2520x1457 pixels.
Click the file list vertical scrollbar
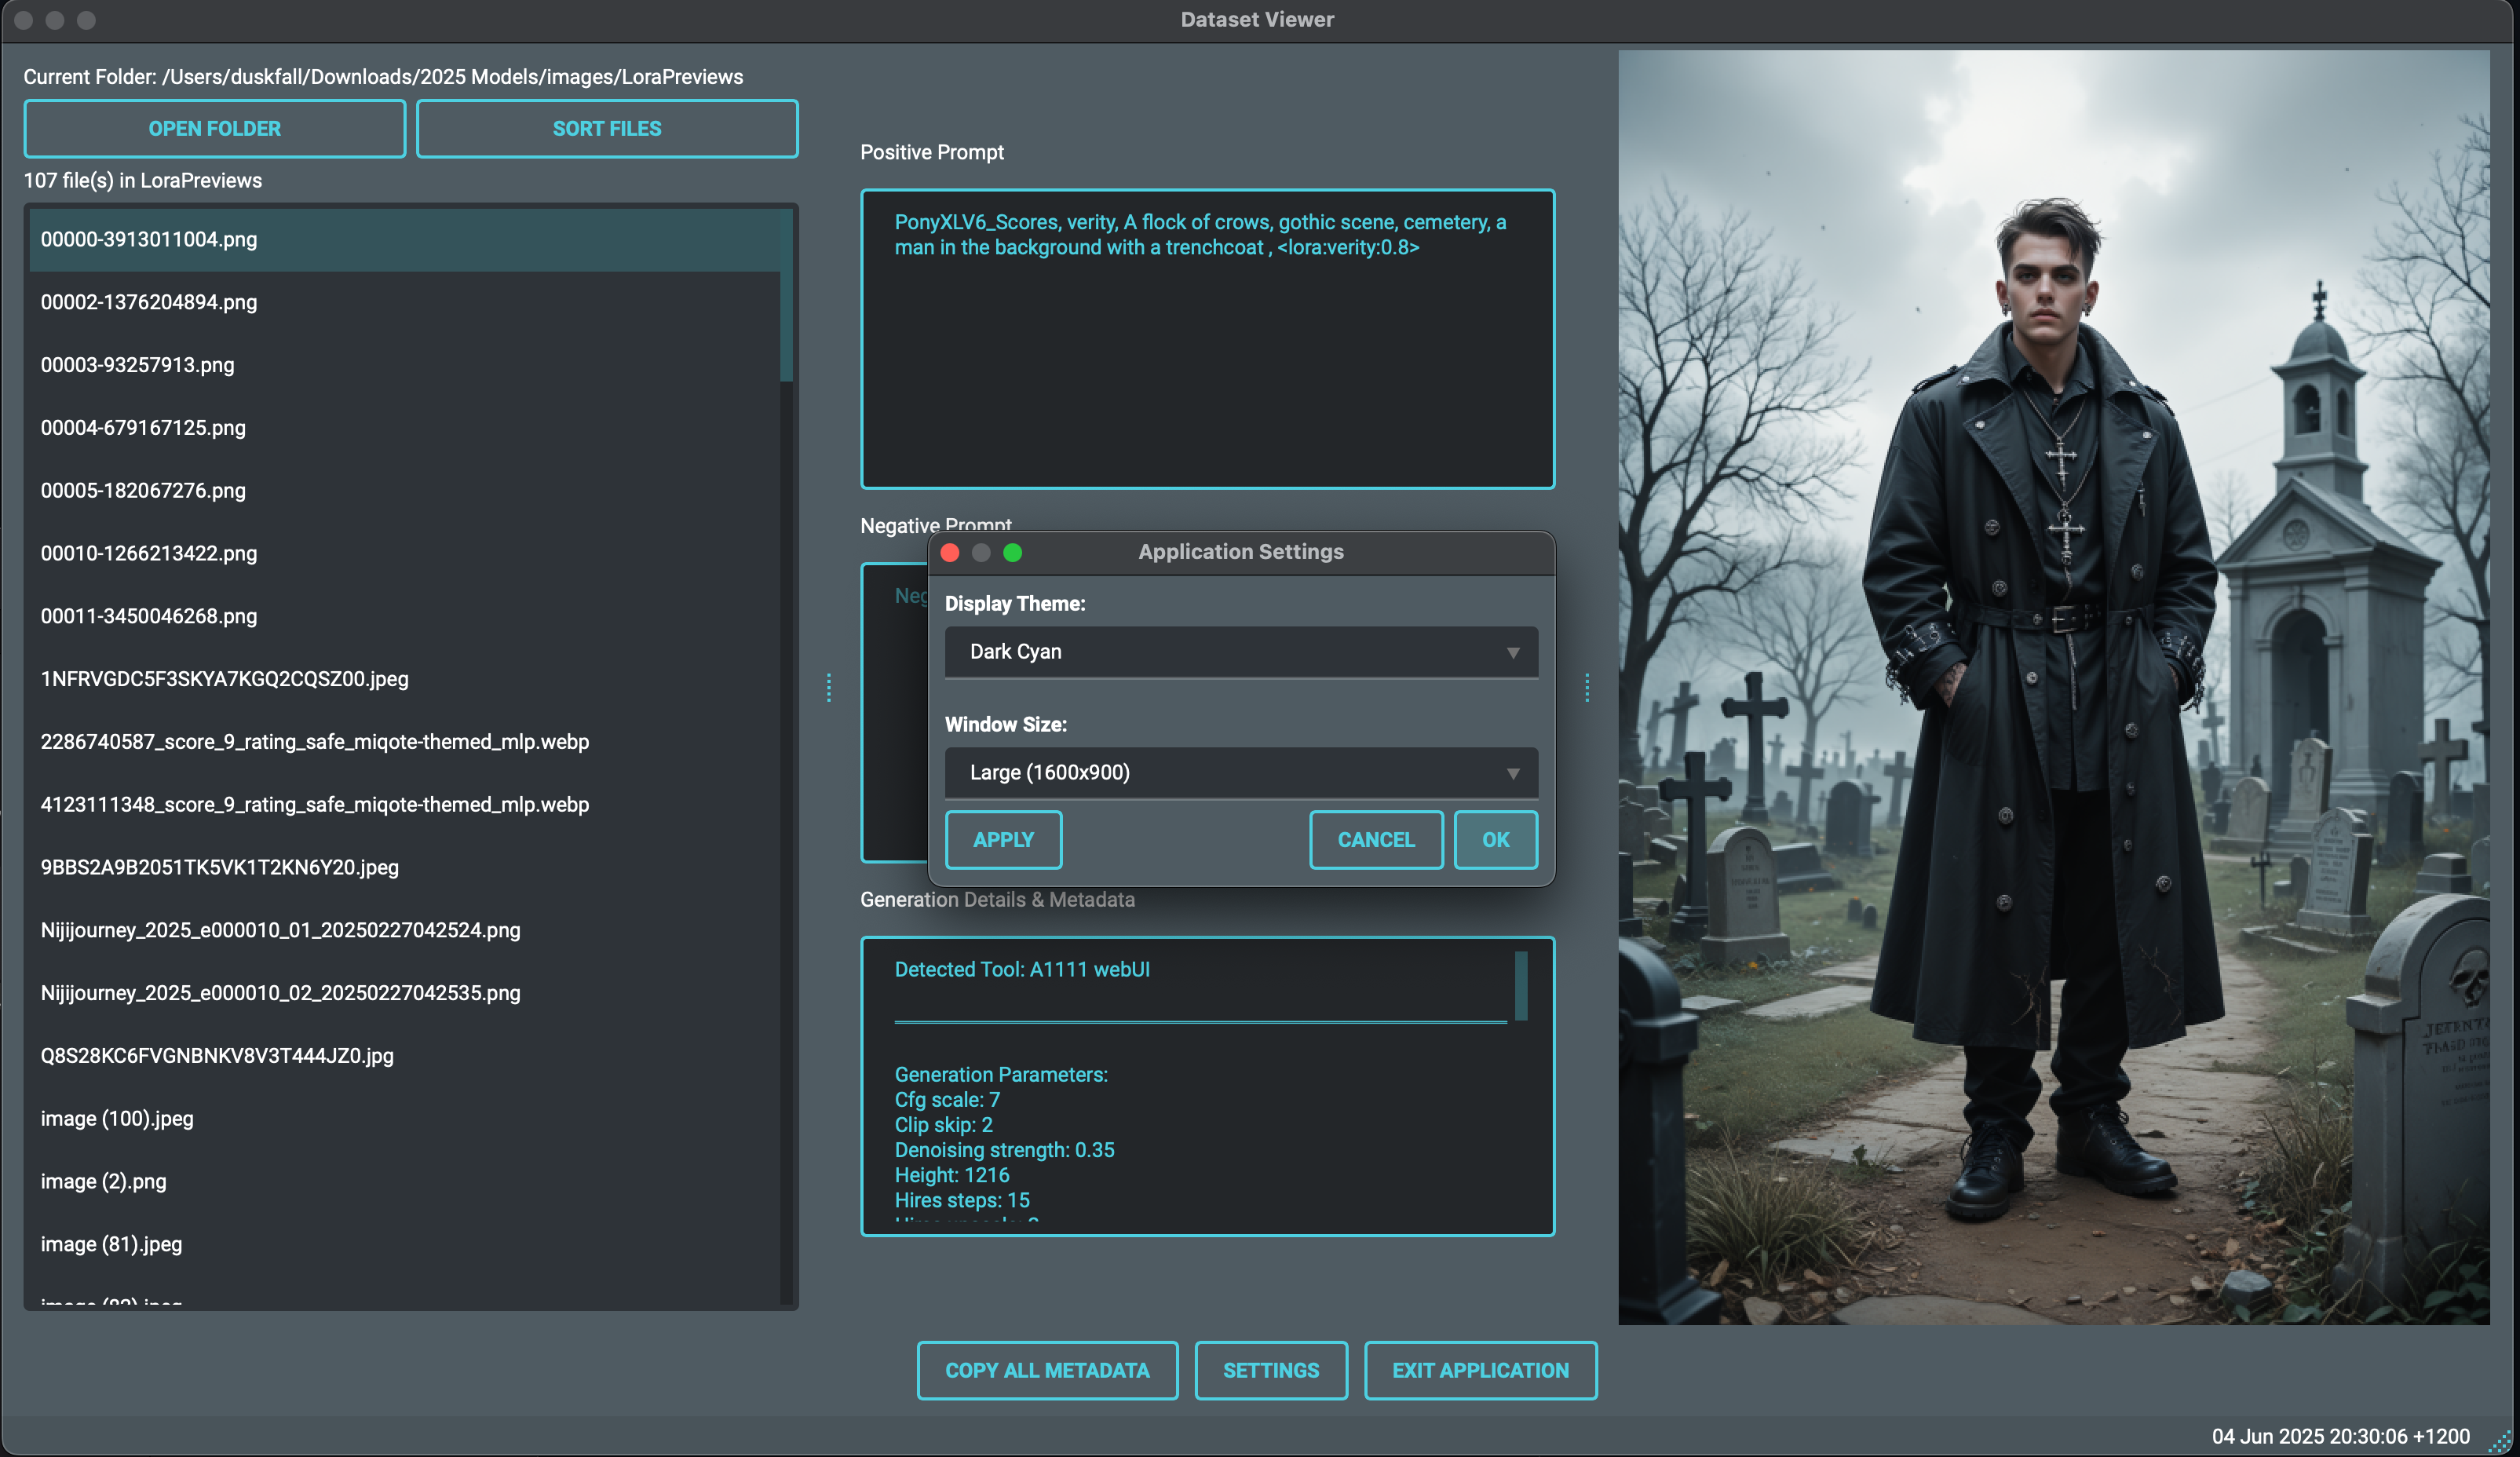point(786,297)
